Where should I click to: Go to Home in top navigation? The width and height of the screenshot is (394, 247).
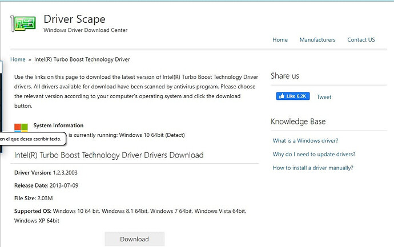pos(280,40)
